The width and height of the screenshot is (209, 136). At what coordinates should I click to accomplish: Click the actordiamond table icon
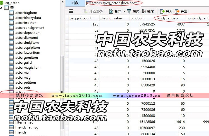pos(11,38)
